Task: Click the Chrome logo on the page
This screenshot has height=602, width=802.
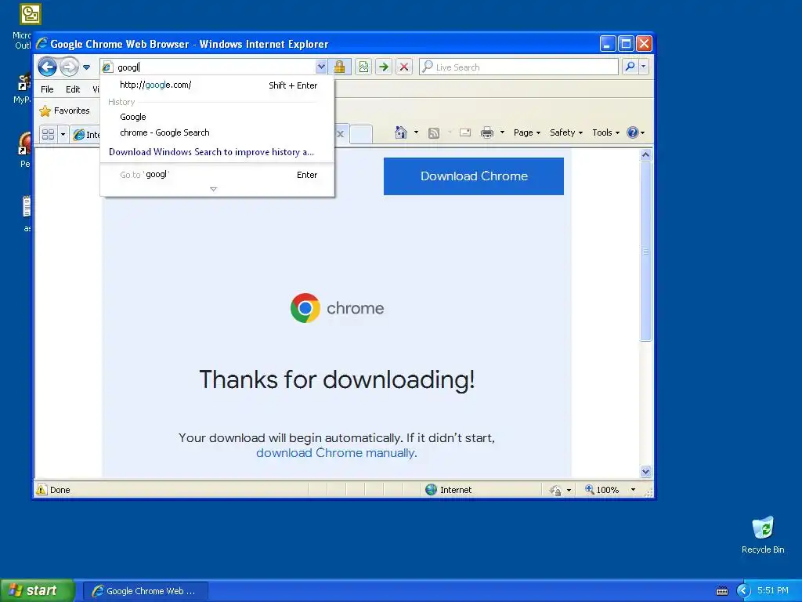Action: click(305, 307)
